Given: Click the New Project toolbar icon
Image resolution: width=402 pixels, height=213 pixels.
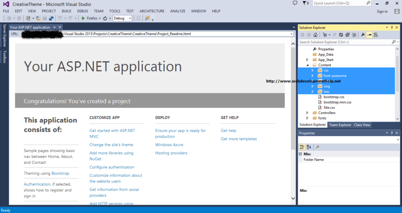Looking at the screenshot, I should pyautogui.click(x=28, y=18).
